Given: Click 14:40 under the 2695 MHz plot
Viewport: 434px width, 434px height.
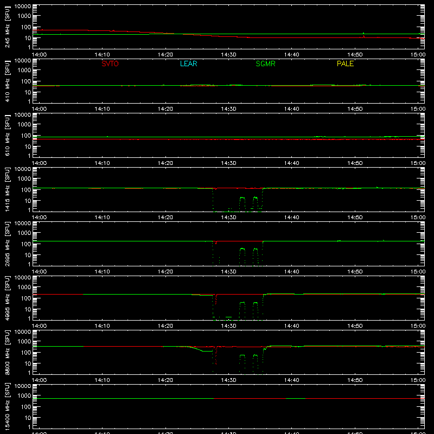Looking at the screenshot, I should (292, 272).
